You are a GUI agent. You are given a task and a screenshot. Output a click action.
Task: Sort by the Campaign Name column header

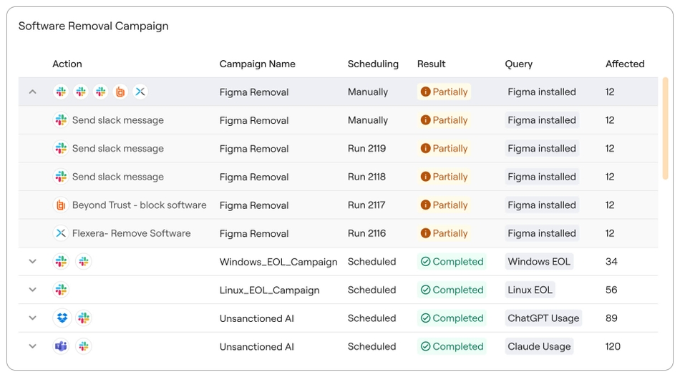(x=257, y=64)
